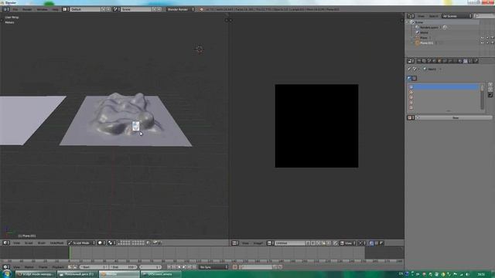Open Info editor type selector icon
Image resolution: width=495 pixels, height=278 pixels.
click(5, 9)
